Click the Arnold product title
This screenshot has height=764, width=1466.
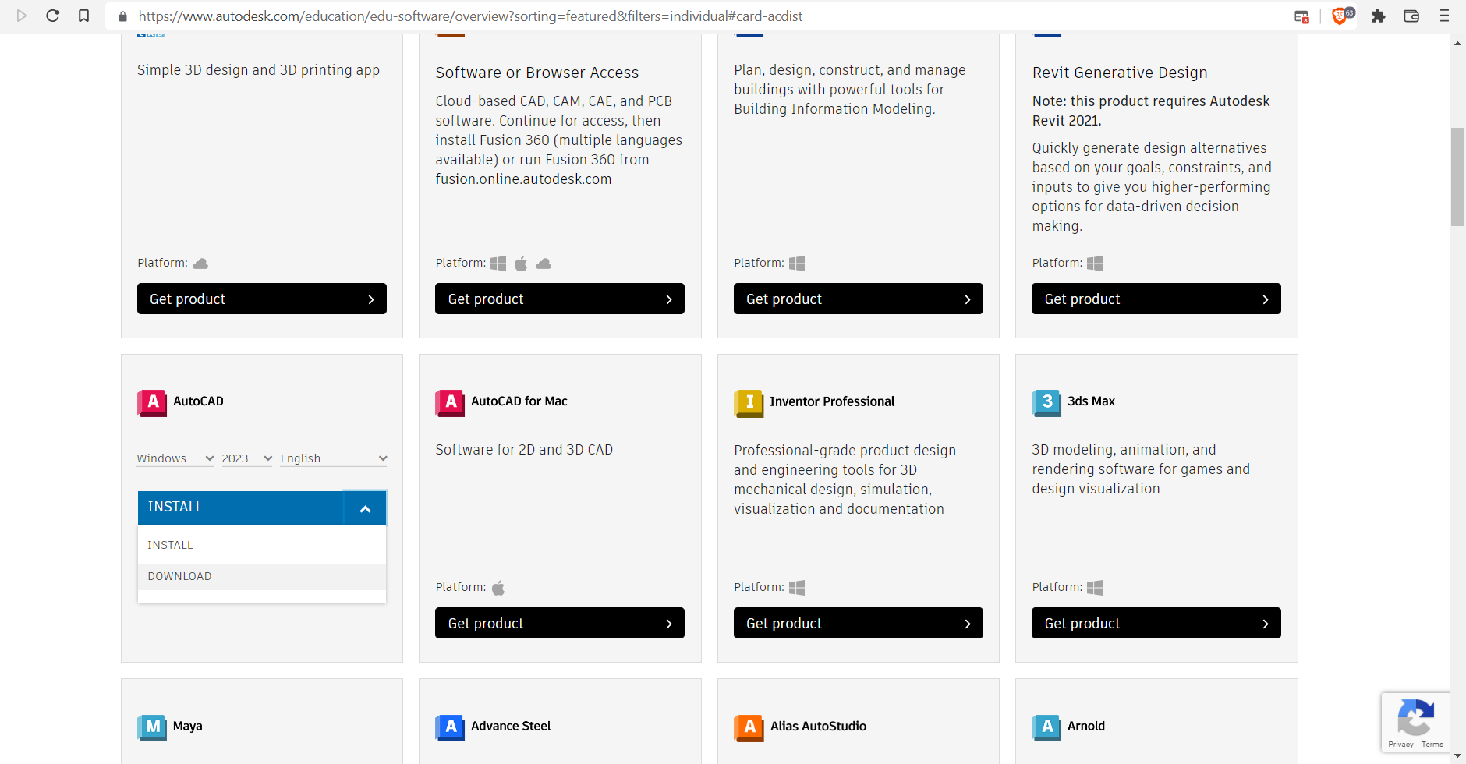1086,726
